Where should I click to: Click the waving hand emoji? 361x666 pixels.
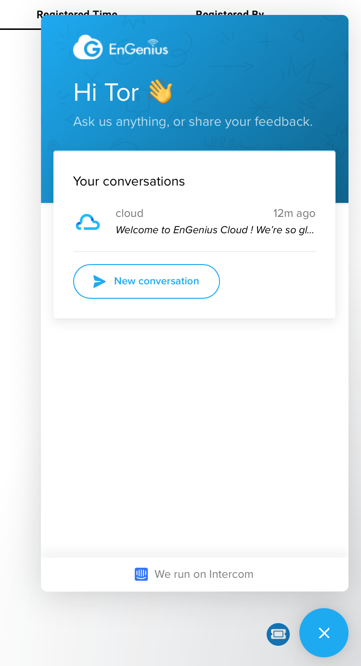160,92
